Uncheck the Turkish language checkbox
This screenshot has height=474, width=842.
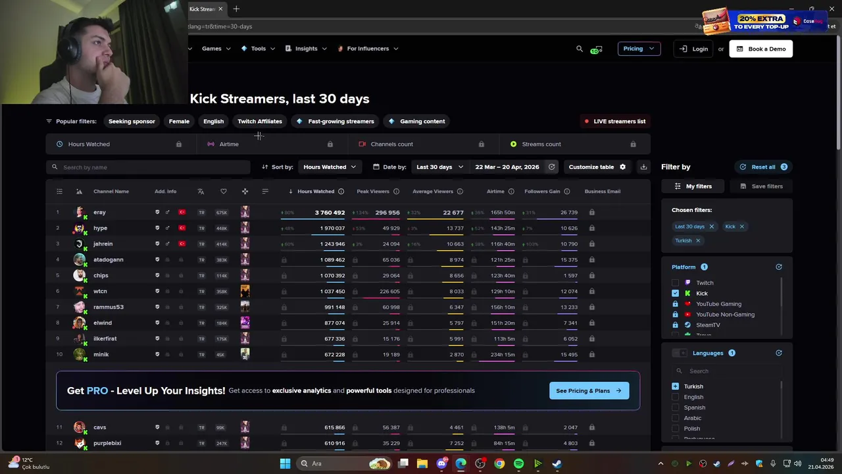click(675, 386)
